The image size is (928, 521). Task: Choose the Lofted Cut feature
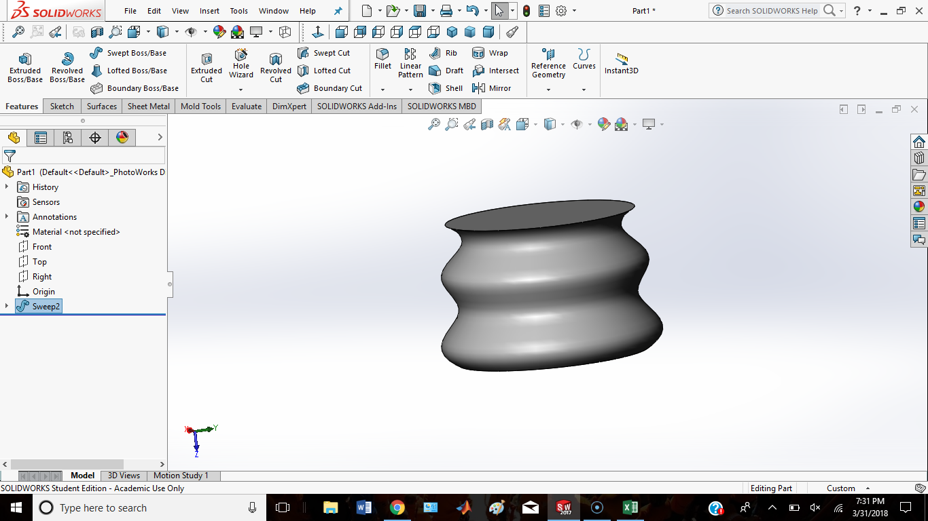(324, 71)
